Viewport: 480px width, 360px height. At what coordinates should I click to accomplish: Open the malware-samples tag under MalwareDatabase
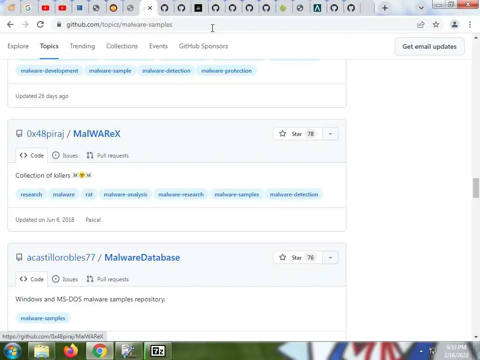click(43, 318)
